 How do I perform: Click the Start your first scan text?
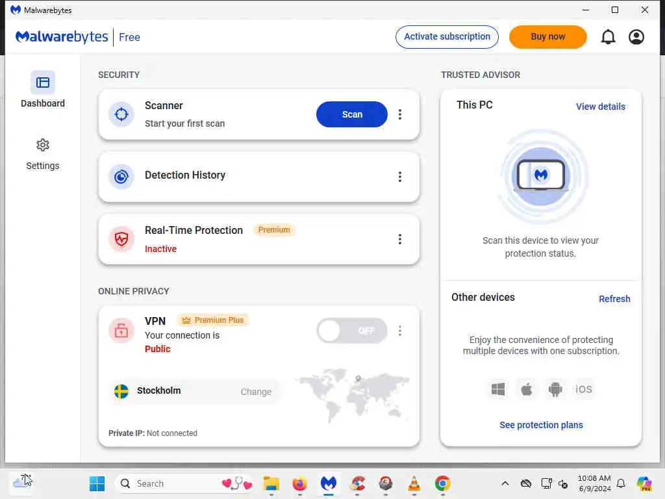pyautogui.click(x=184, y=123)
